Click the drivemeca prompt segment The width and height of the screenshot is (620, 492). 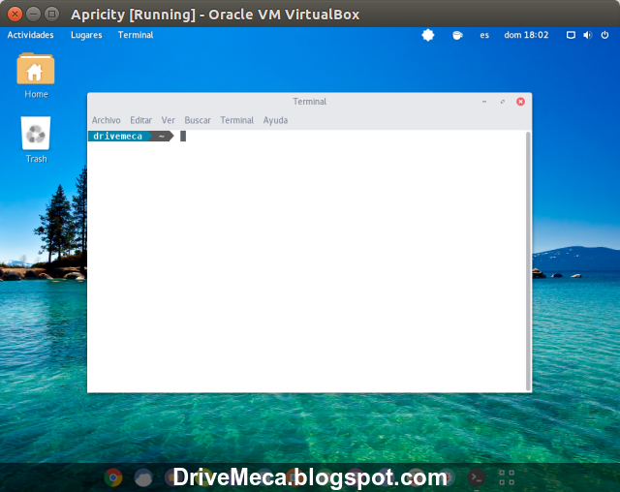coord(118,136)
